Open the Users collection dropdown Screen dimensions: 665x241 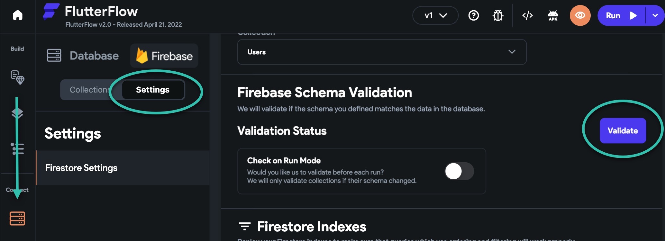tap(382, 52)
